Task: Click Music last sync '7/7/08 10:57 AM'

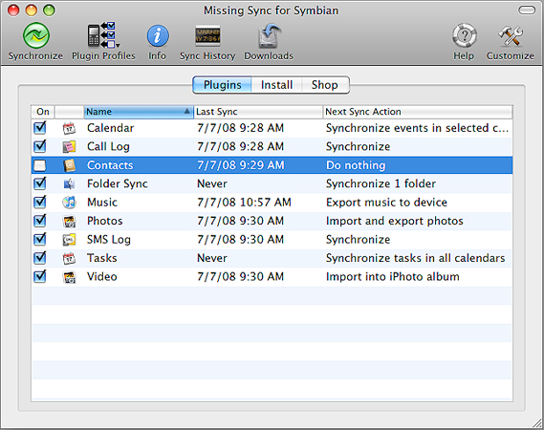Action: pyautogui.click(x=244, y=203)
